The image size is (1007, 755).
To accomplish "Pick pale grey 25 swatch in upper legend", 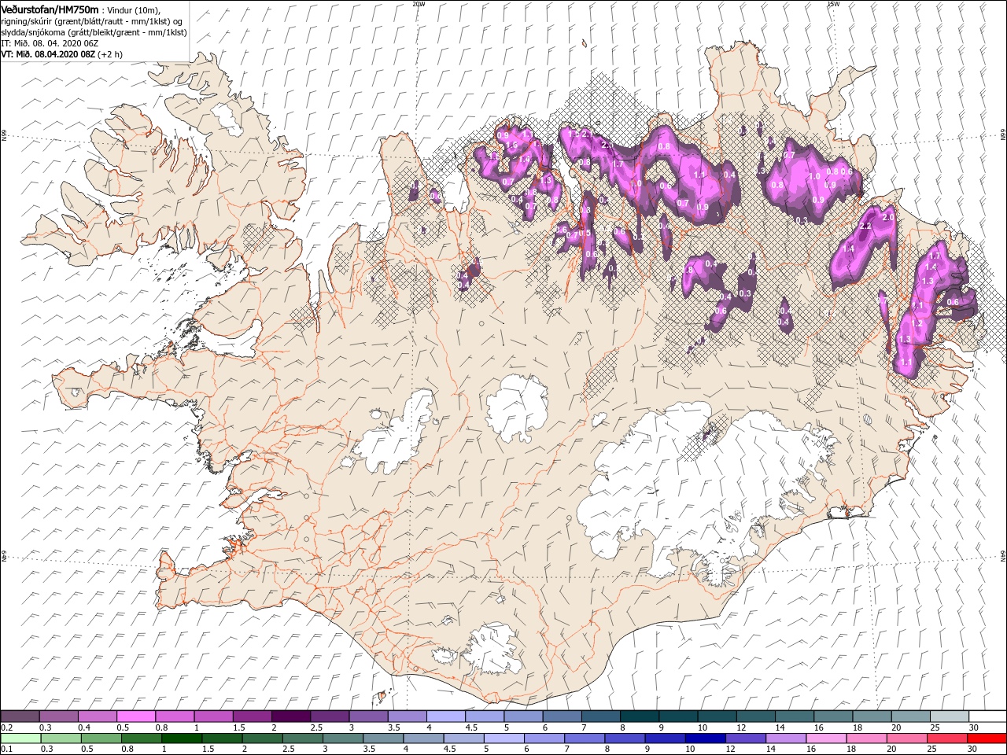I will (x=949, y=716).
